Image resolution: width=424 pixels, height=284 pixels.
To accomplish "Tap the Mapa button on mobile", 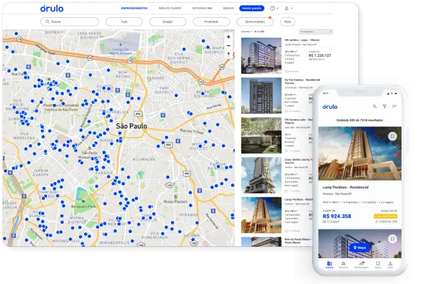I will click(x=359, y=248).
